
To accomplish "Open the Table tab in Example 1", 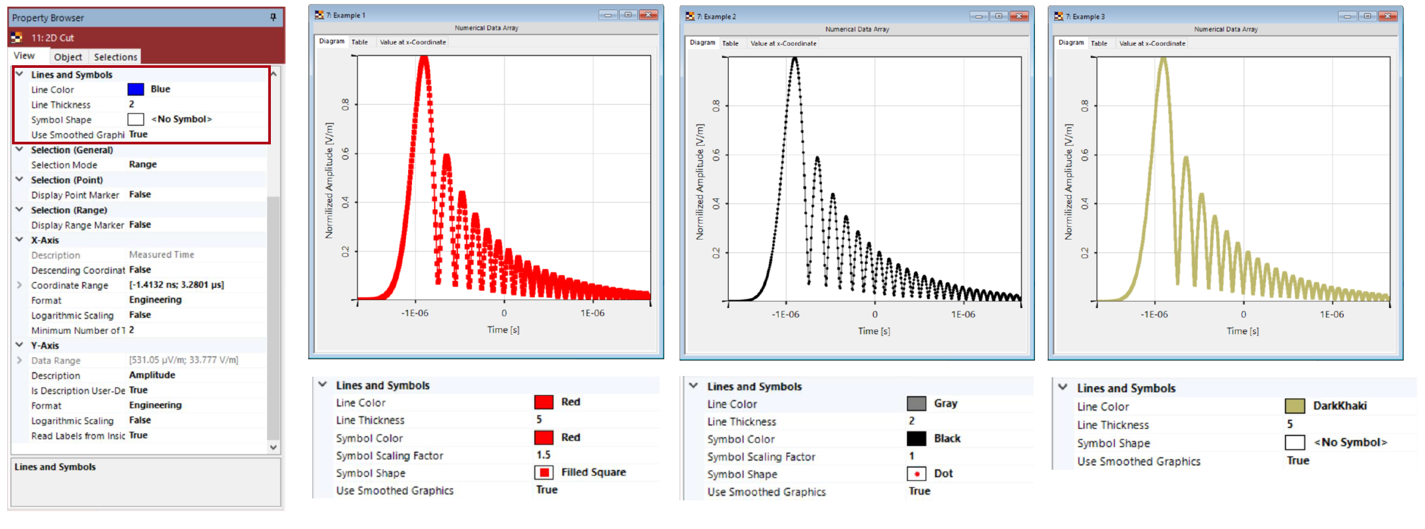I will click(x=359, y=42).
